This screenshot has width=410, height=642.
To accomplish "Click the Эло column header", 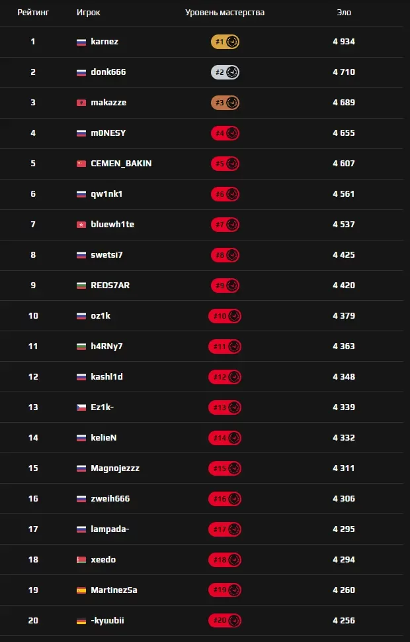I will click(344, 13).
